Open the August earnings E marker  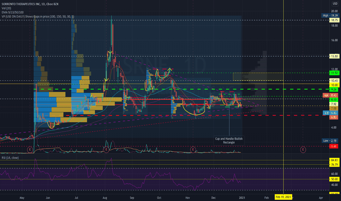point(106,149)
